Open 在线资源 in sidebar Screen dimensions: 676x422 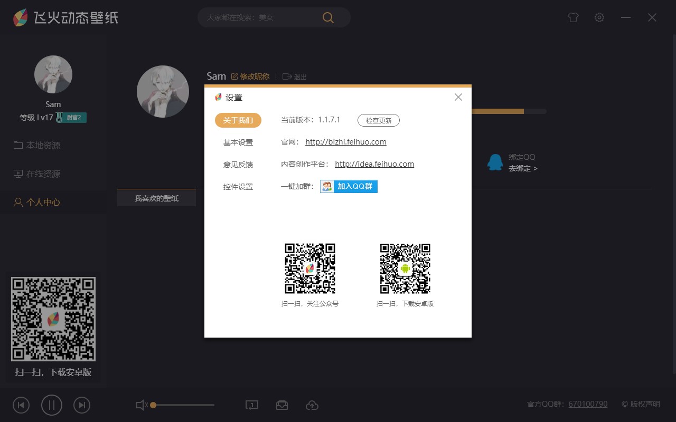pos(37,174)
